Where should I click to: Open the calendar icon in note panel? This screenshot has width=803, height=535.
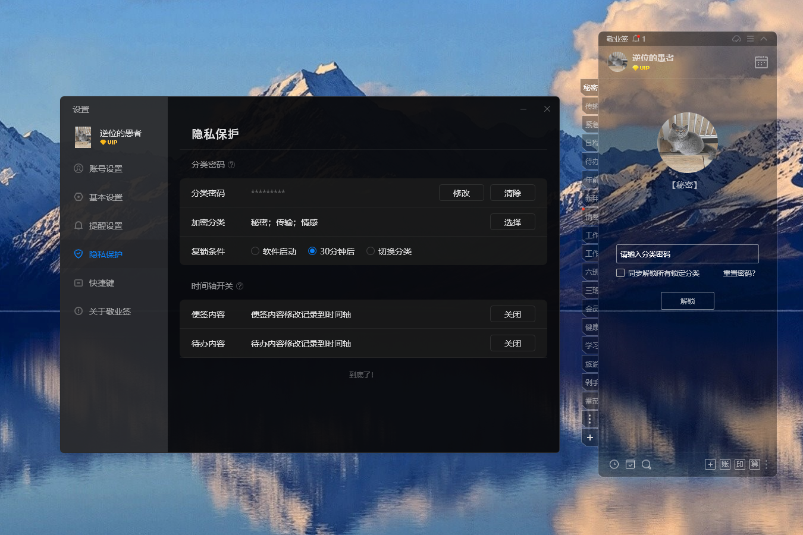coord(761,62)
